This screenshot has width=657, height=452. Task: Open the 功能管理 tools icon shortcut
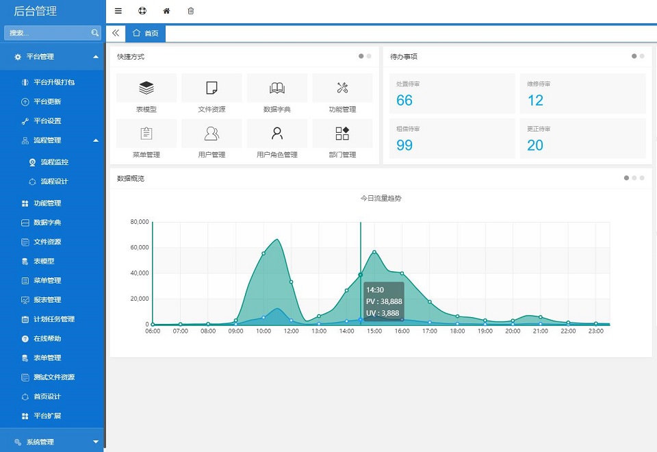point(342,88)
